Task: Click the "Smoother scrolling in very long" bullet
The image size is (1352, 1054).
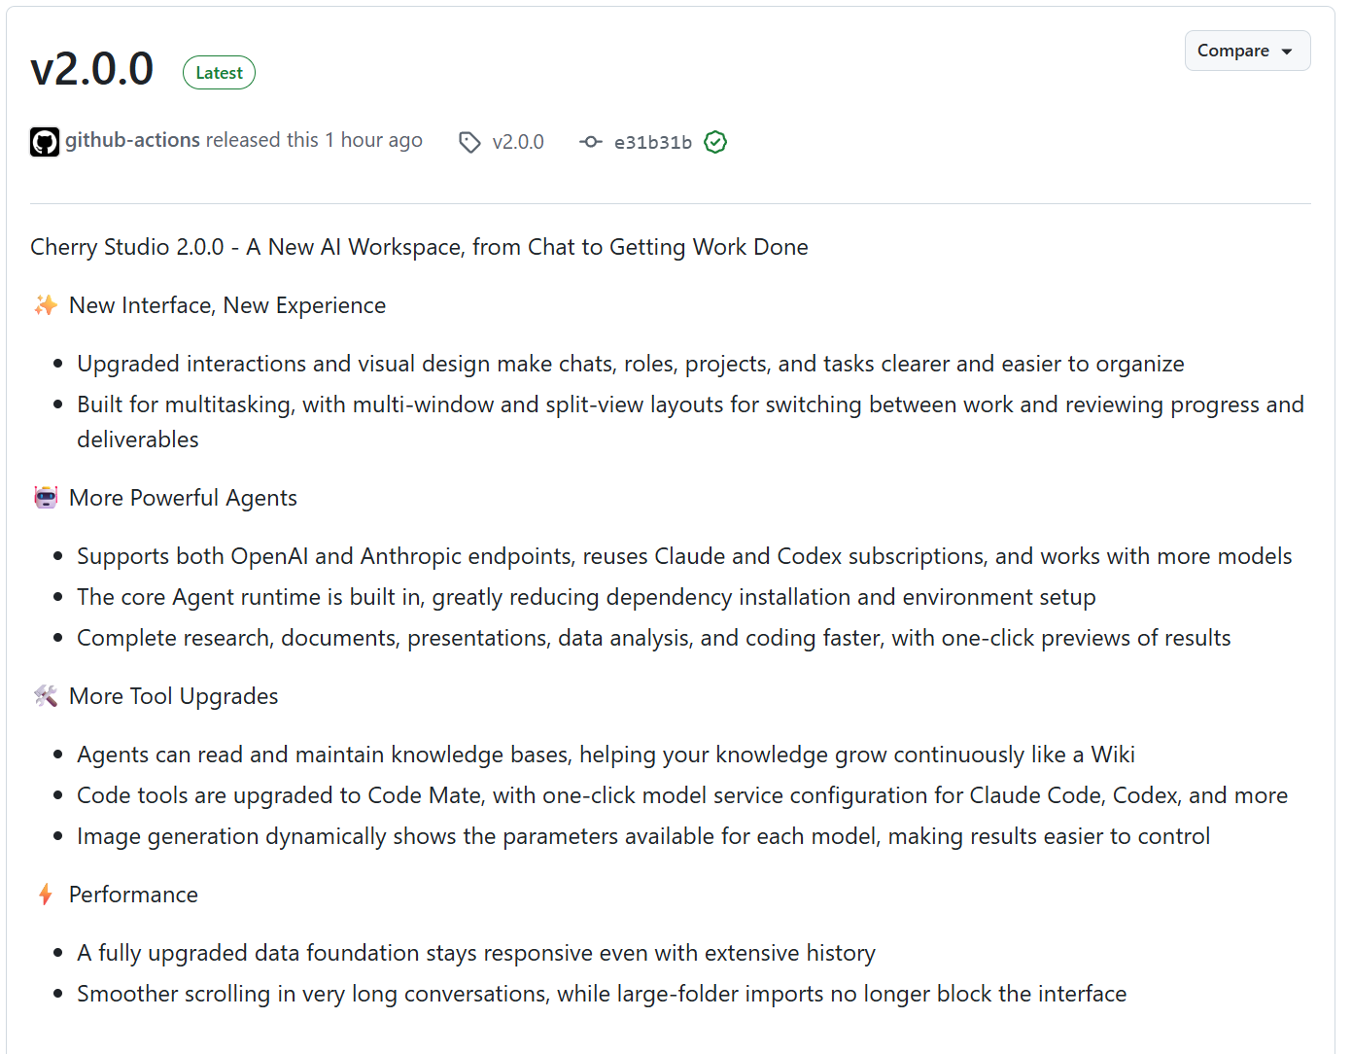Action: 602,994
